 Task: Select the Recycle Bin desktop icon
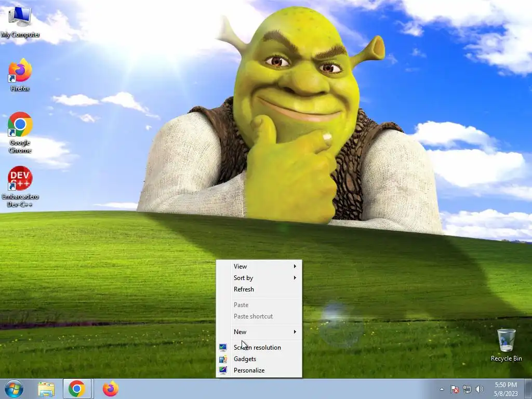click(506, 345)
